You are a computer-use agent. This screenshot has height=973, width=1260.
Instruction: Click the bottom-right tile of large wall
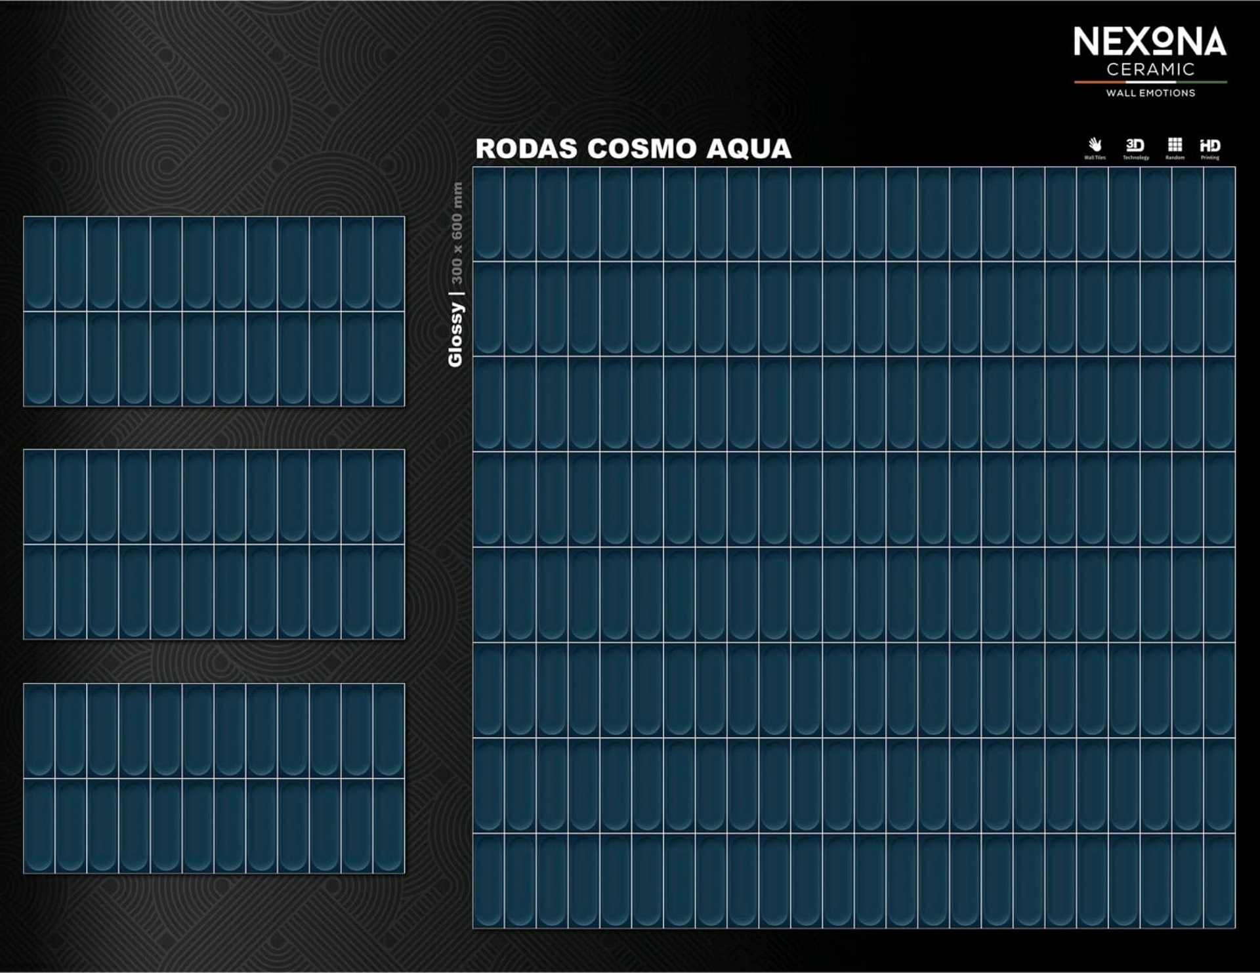point(1219,881)
